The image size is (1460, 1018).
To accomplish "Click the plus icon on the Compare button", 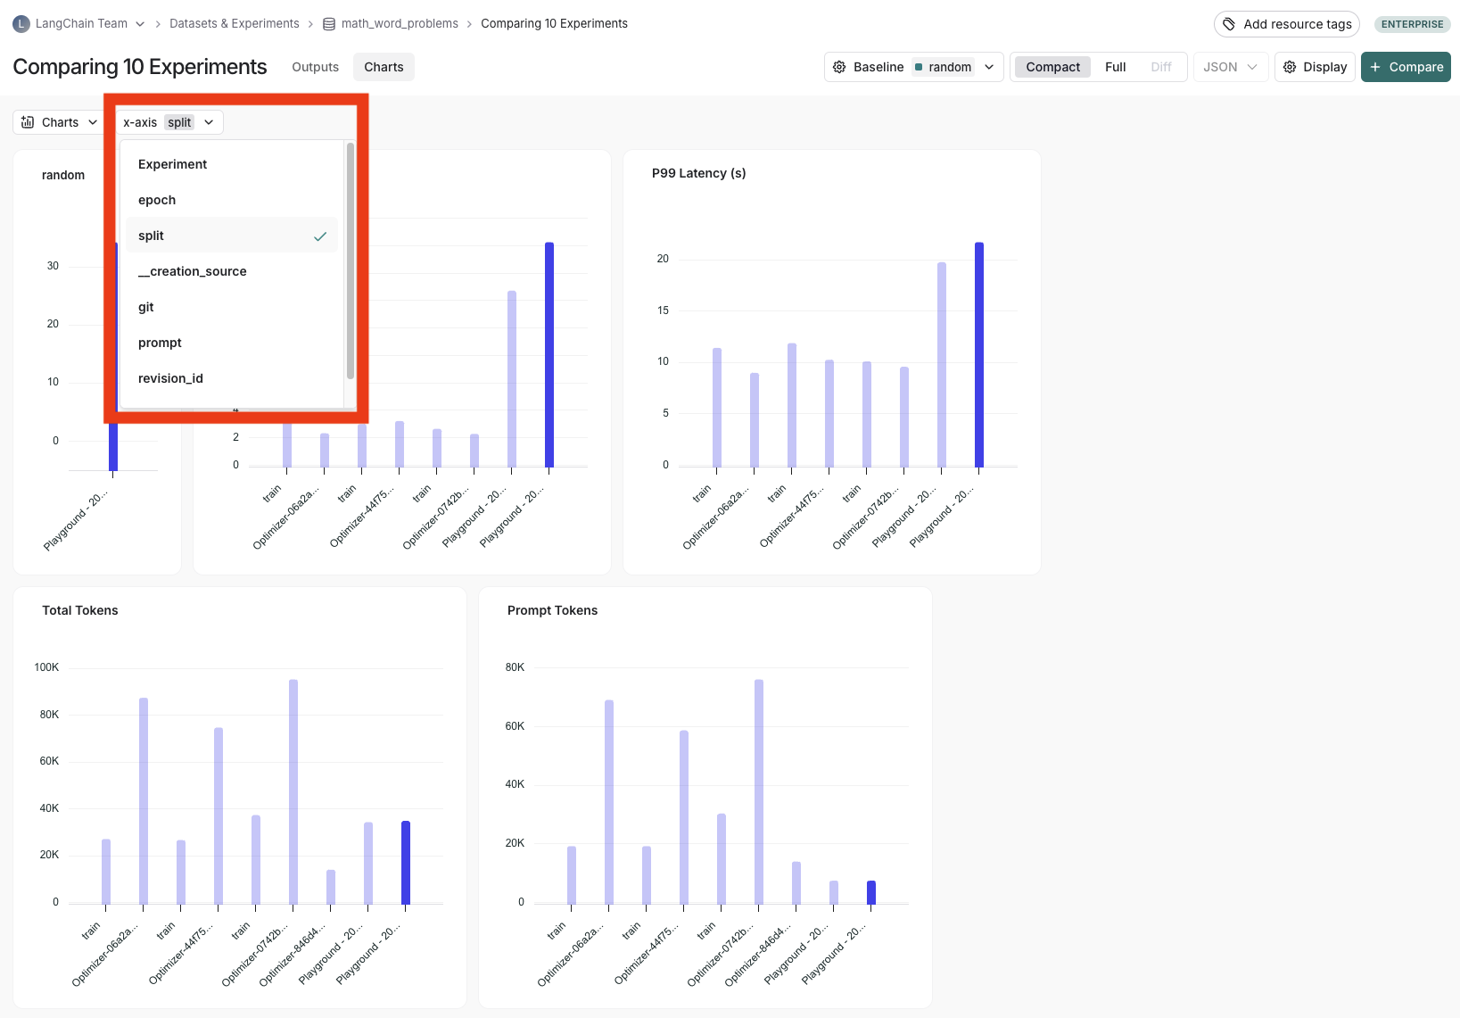I will click(1373, 67).
